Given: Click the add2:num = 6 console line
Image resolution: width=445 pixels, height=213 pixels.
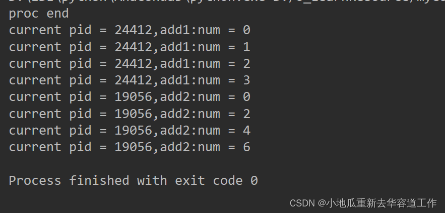Looking at the screenshot, I should [x=130, y=147].
